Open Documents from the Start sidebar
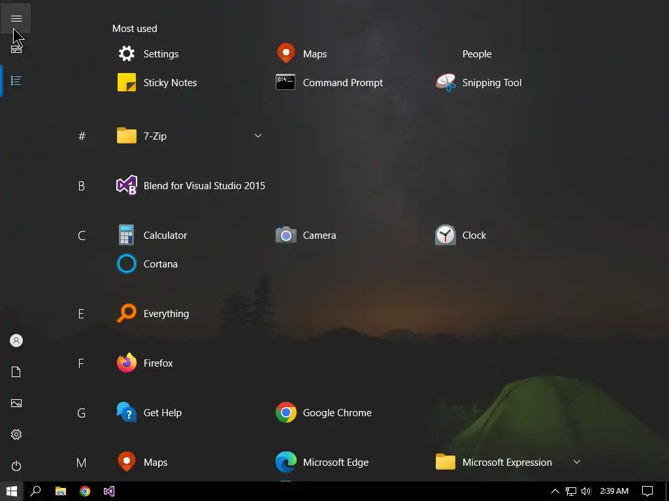This screenshot has width=669, height=501. pos(16,372)
